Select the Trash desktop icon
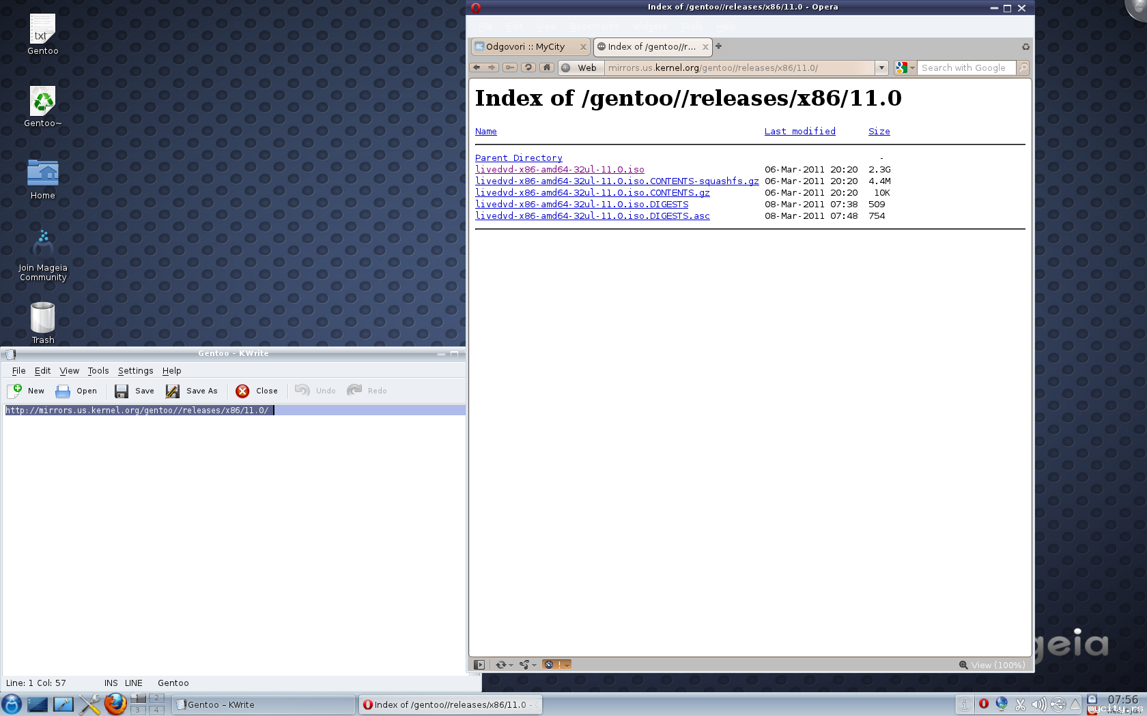Viewport: 1147px width, 716px height. click(x=42, y=323)
